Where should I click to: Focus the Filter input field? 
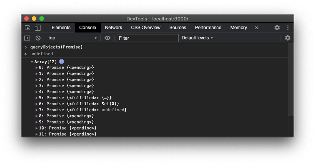click(148, 38)
